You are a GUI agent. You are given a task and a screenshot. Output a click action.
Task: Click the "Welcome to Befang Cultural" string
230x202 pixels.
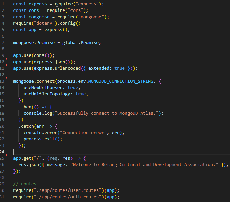pyautogui.click(x=144, y=165)
